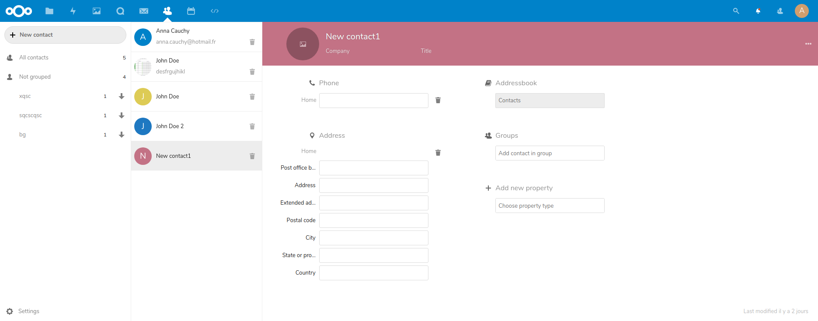818x321 pixels.
Task: Delete John Doe desfrgujhikl contact
Action: click(x=252, y=72)
